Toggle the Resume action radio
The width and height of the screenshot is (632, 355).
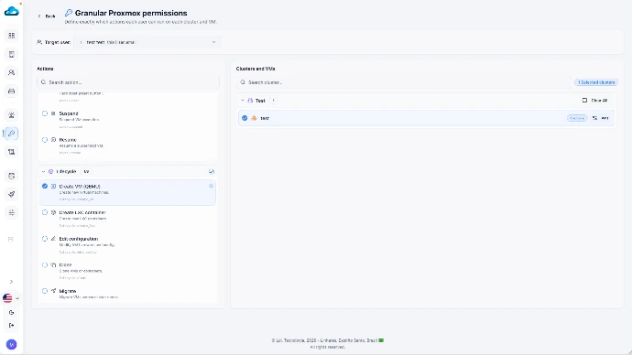[x=45, y=140]
